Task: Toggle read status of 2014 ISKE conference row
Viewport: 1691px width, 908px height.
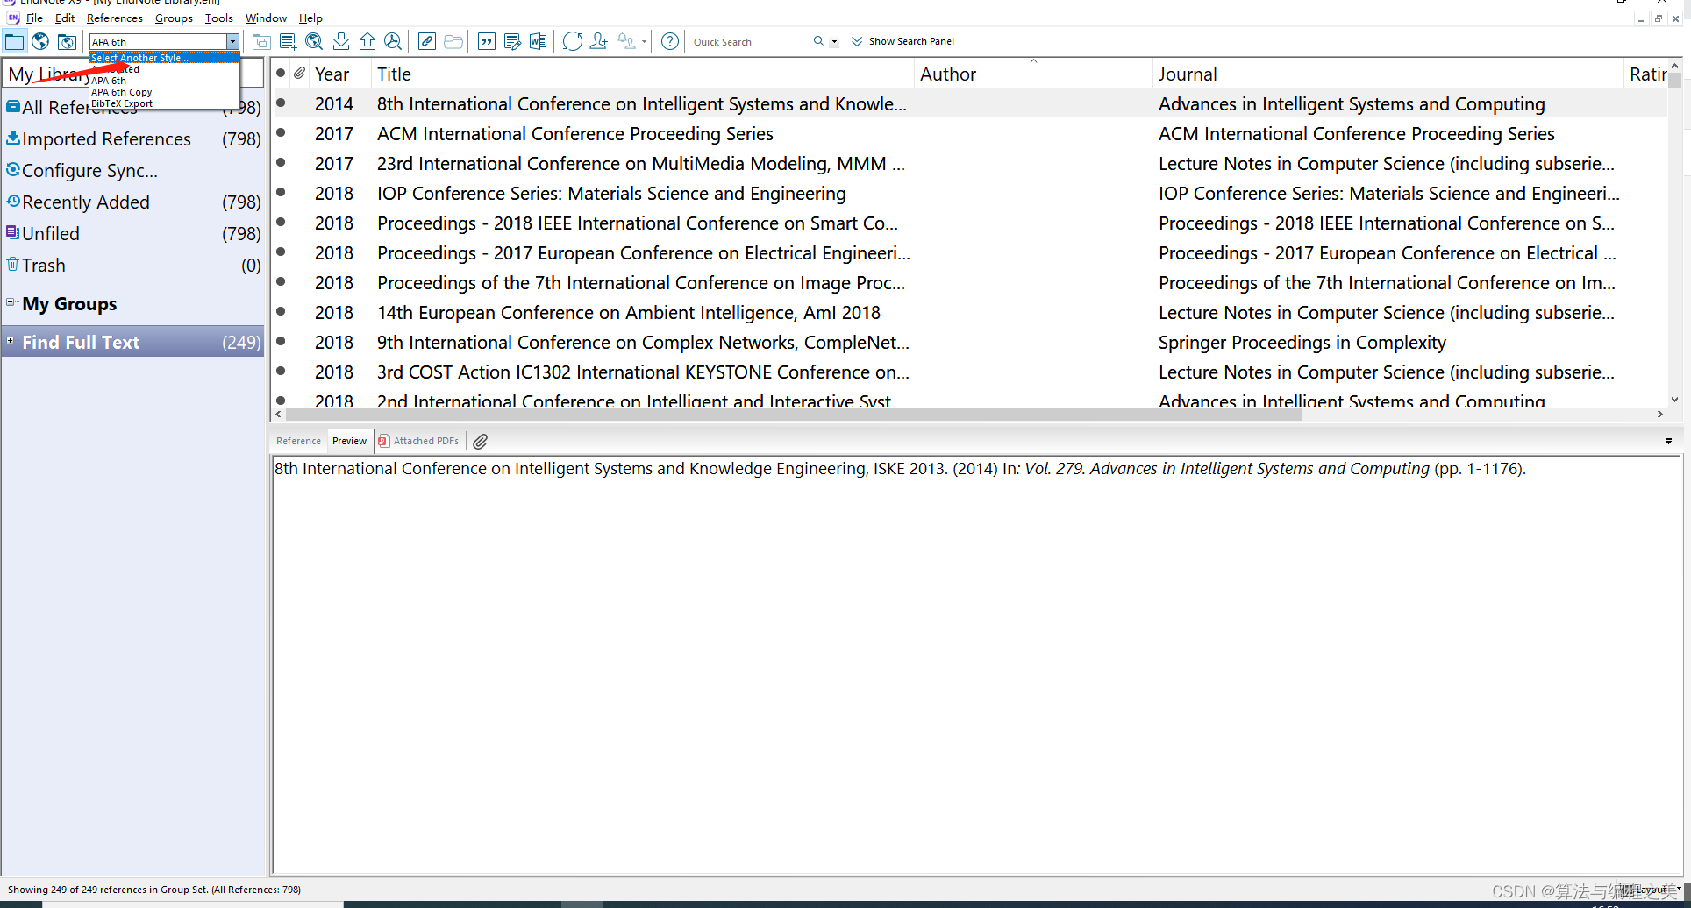Action: [x=281, y=103]
